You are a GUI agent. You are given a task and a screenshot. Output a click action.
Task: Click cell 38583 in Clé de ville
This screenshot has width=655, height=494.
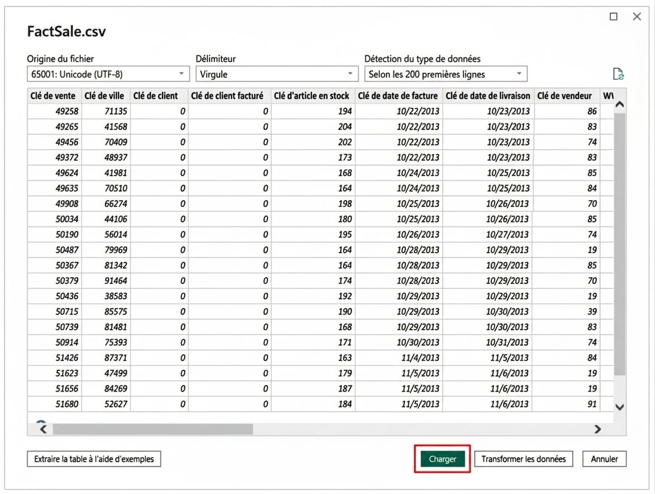(x=106, y=297)
